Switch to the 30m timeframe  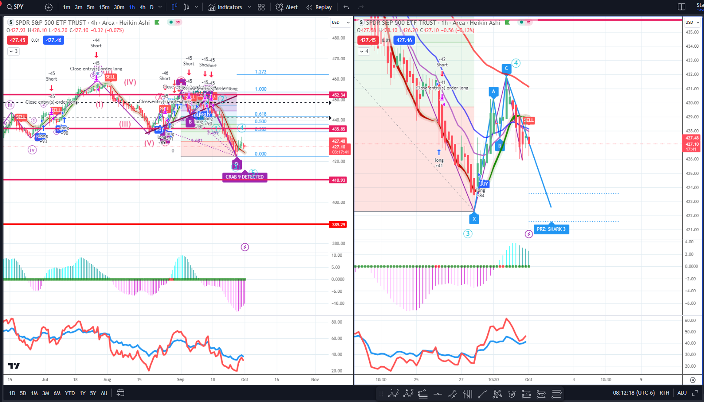coord(119,7)
